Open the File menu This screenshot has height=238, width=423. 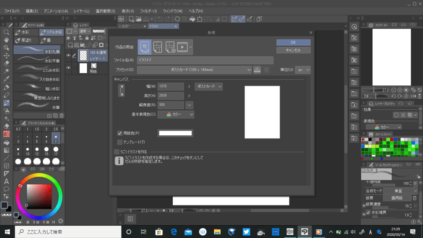(11, 11)
